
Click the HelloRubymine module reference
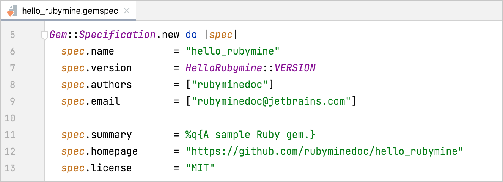click(x=224, y=68)
